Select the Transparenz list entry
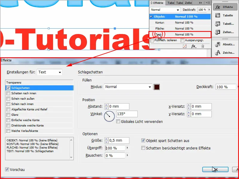This screenshot has height=179, width=239. coord(39,83)
